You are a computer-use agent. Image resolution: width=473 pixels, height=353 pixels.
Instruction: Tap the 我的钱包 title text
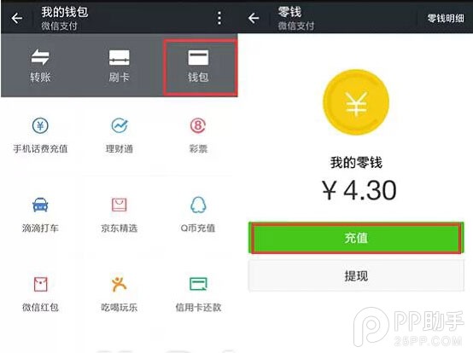pyautogui.click(x=65, y=12)
